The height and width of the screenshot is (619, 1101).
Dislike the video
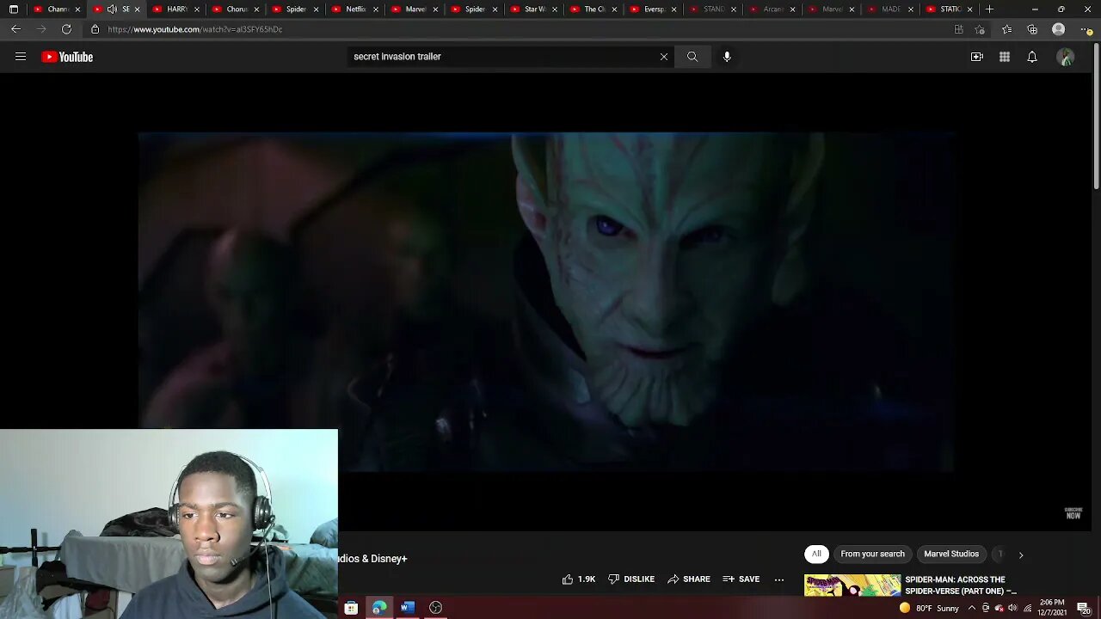pyautogui.click(x=631, y=579)
